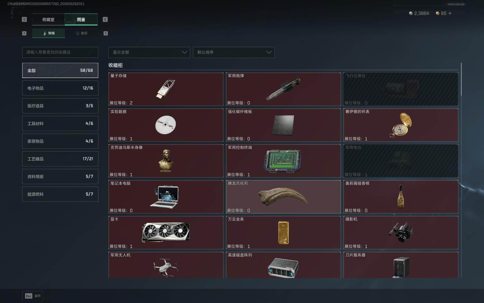Select the 资料情报 5/7 category
Screen dimensions: 484x303
(x=60, y=176)
